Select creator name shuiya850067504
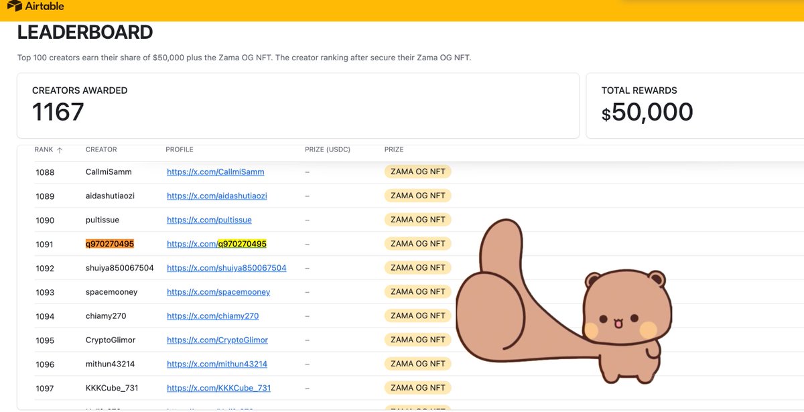 click(120, 268)
